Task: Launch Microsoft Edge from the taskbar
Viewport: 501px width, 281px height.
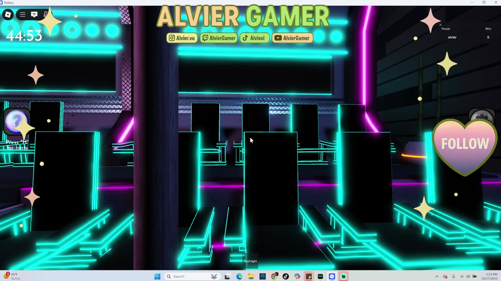Action: (239, 276)
